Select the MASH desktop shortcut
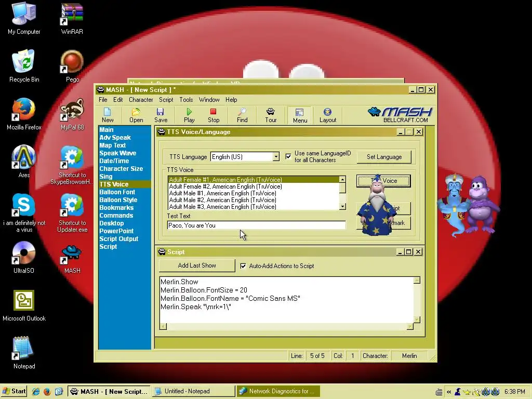 [72, 260]
